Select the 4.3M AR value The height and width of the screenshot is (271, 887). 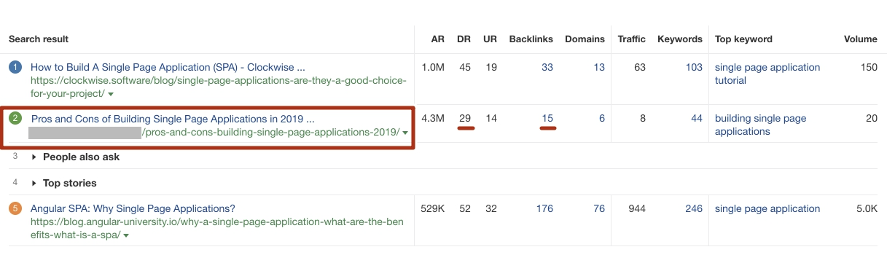[433, 118]
